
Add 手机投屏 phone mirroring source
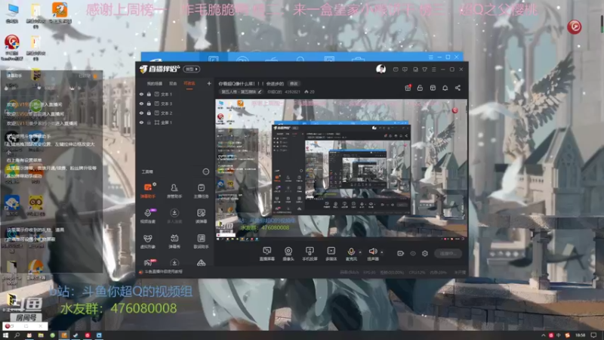pos(310,254)
